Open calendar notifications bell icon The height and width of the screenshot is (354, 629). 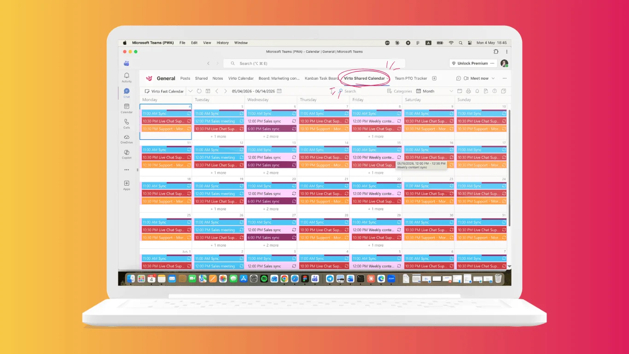(477, 91)
